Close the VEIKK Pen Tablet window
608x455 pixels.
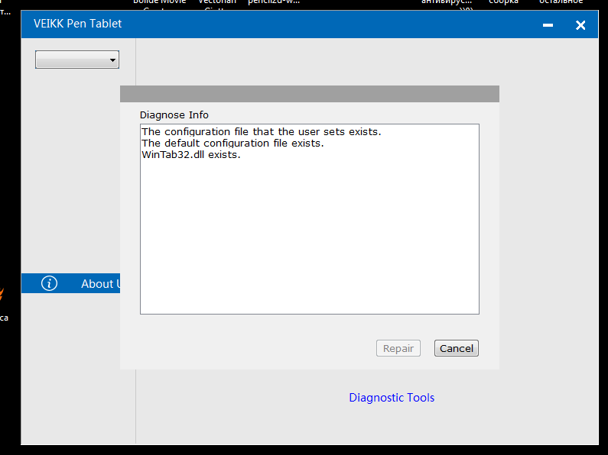click(x=580, y=25)
